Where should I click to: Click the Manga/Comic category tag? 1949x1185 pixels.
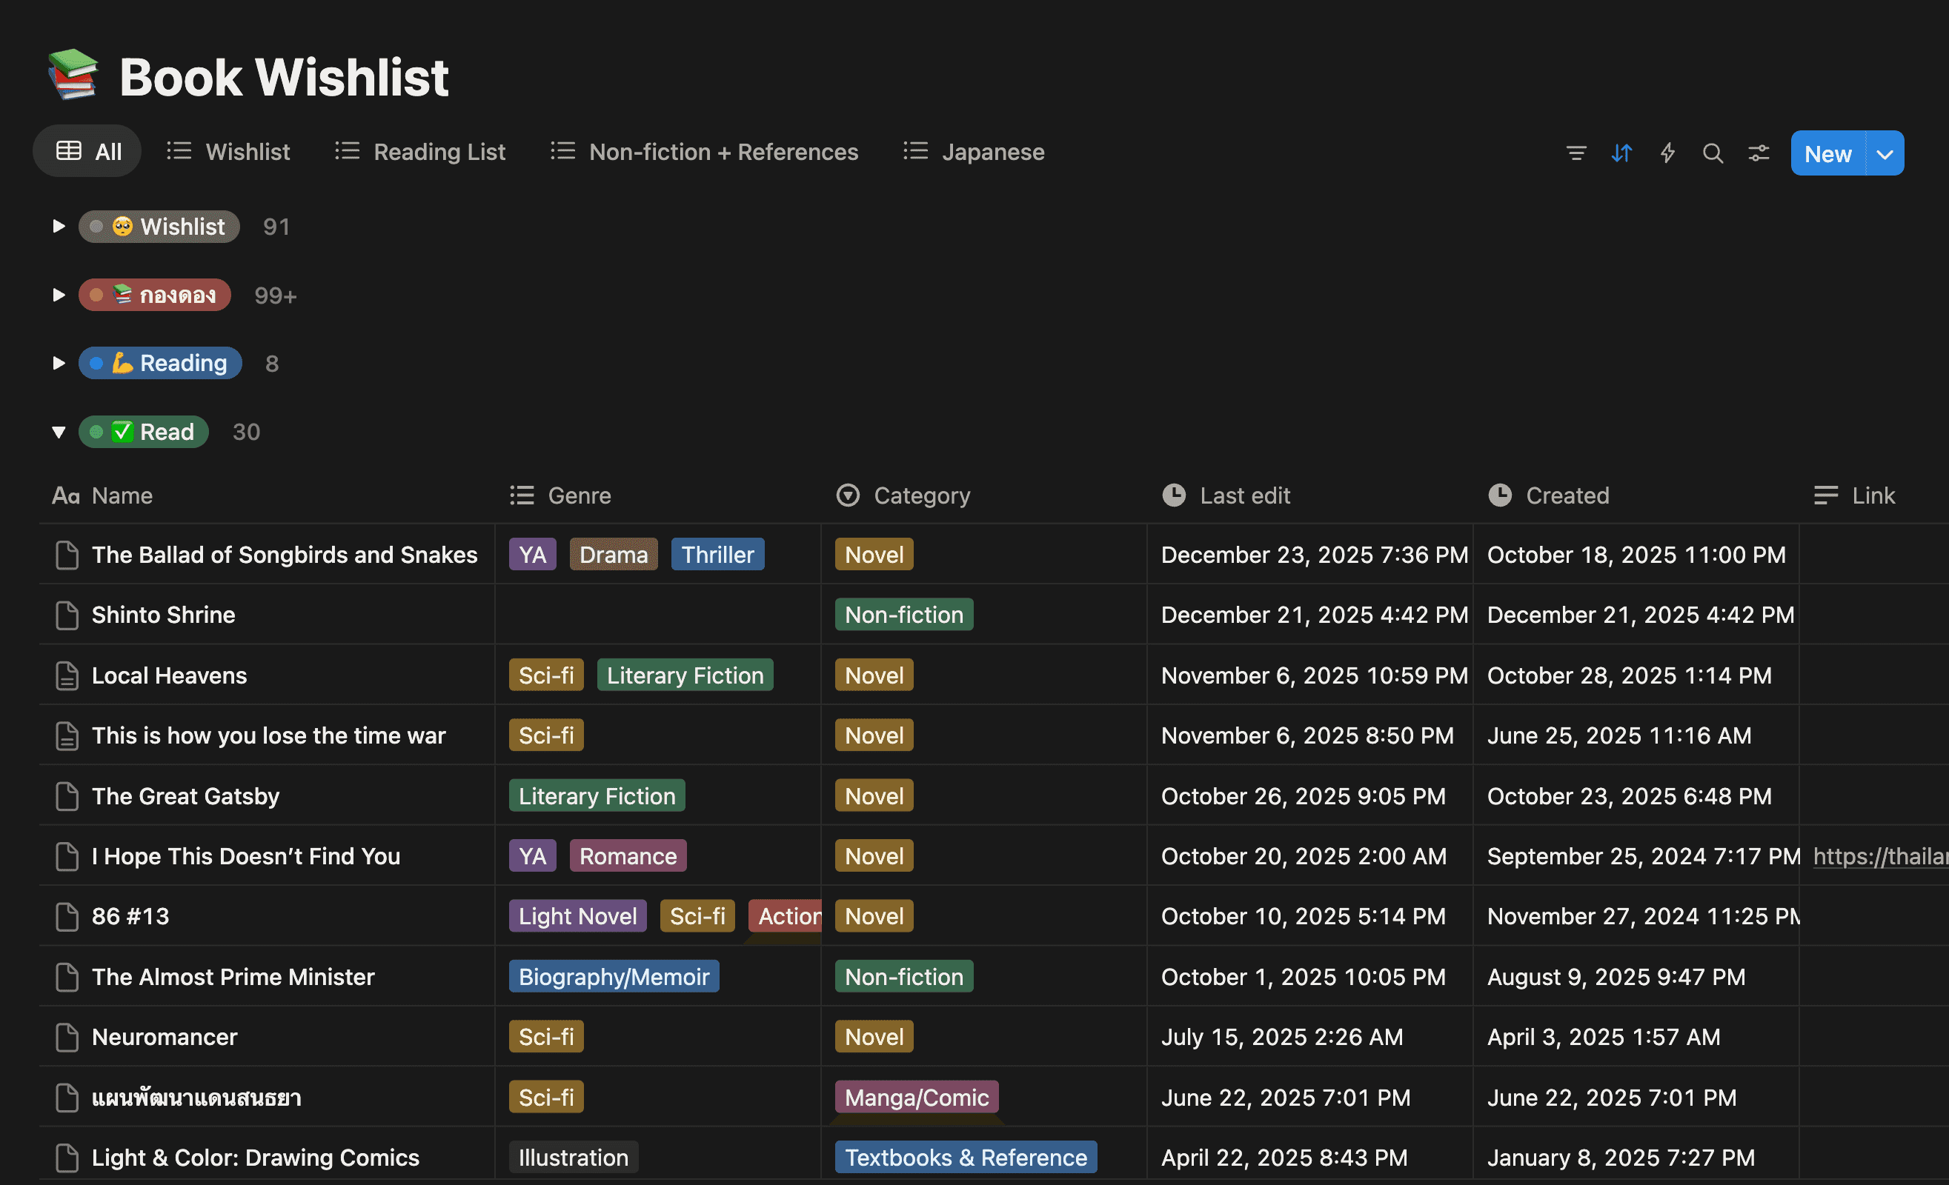point(917,1098)
